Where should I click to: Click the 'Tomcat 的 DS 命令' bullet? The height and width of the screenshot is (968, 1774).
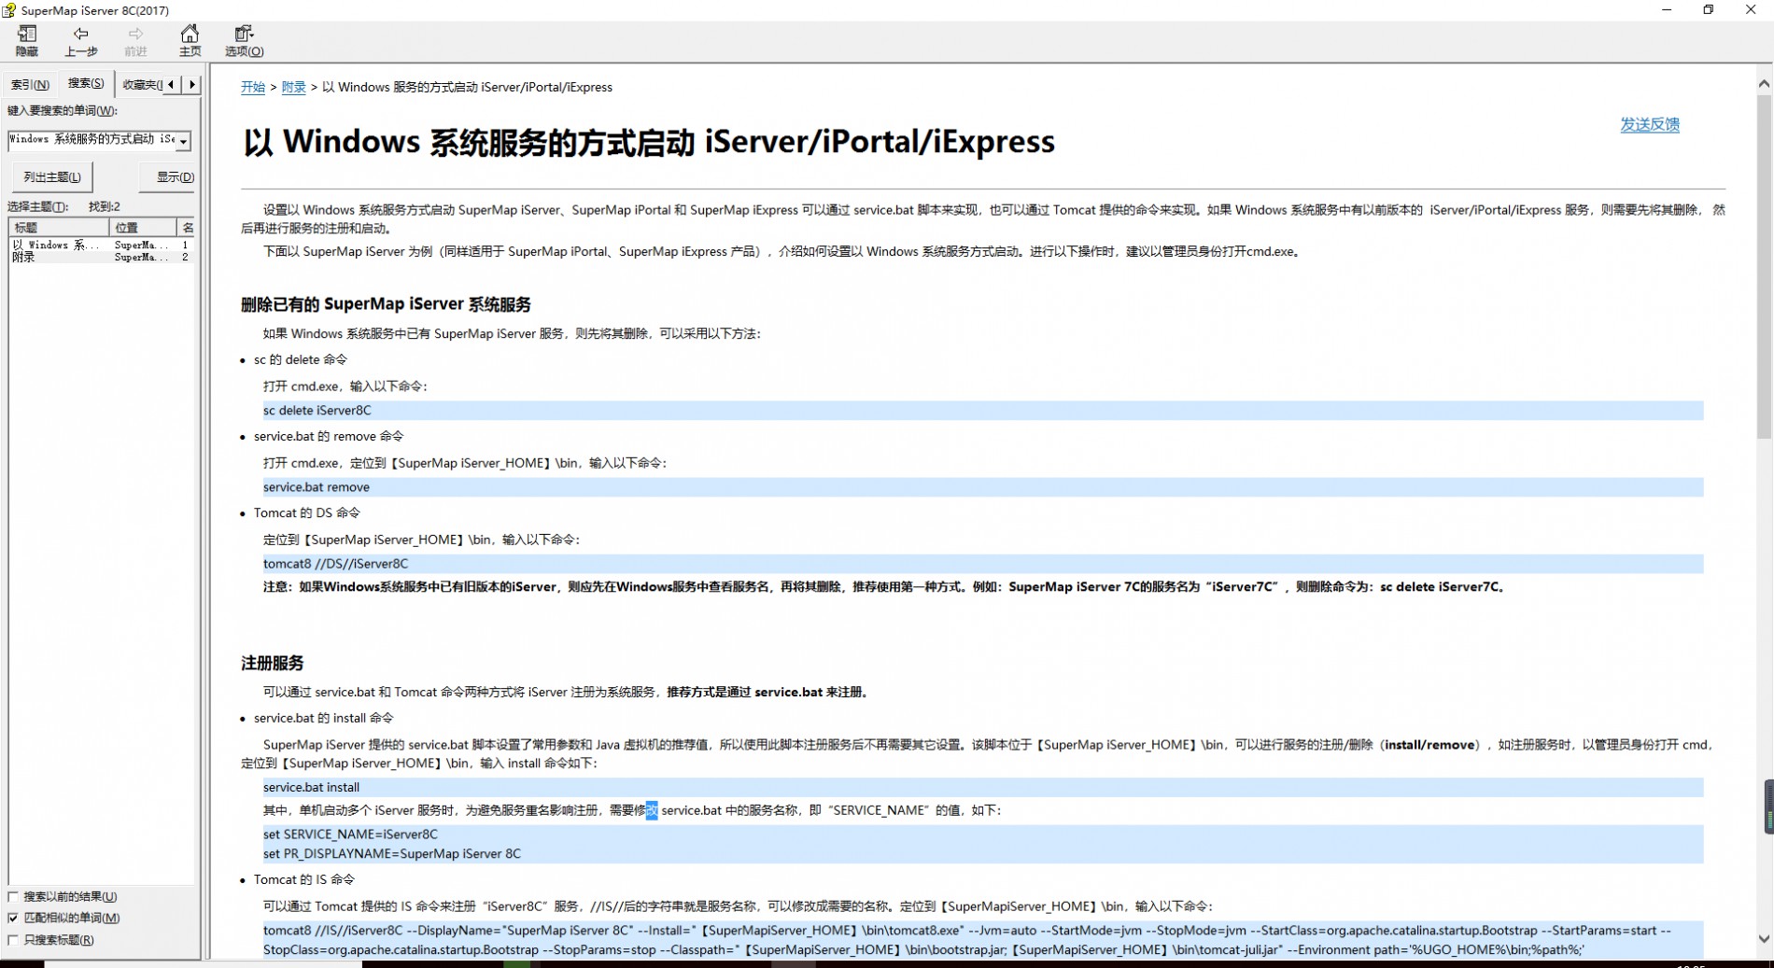click(x=307, y=512)
